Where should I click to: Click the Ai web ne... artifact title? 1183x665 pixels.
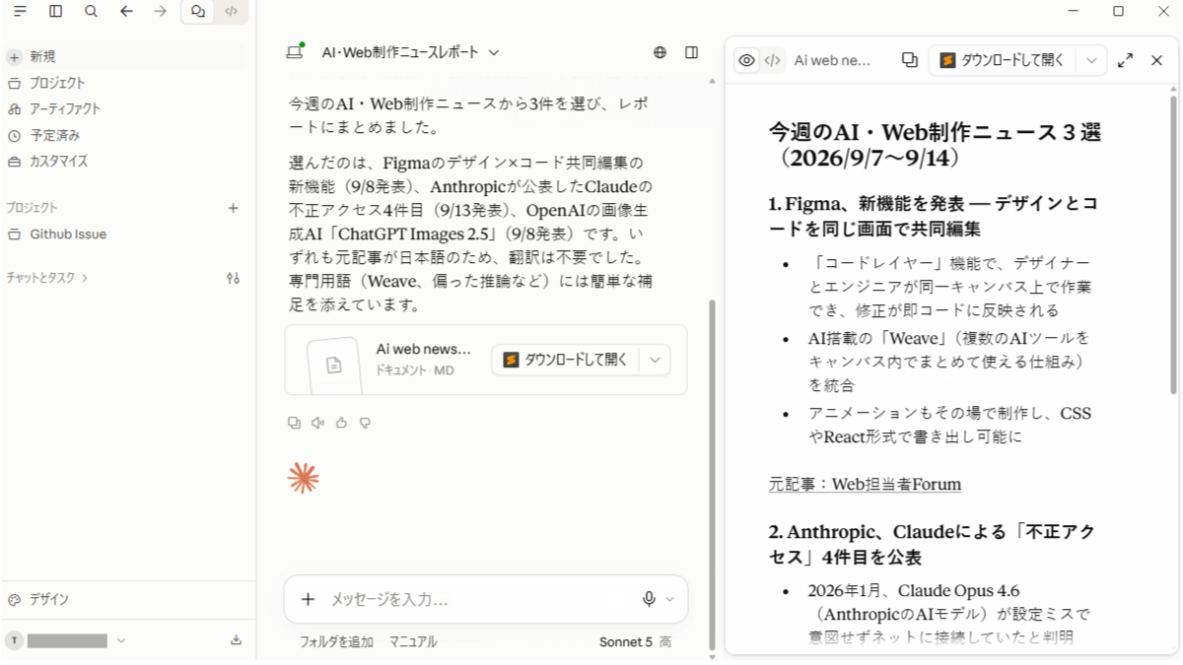833,60
